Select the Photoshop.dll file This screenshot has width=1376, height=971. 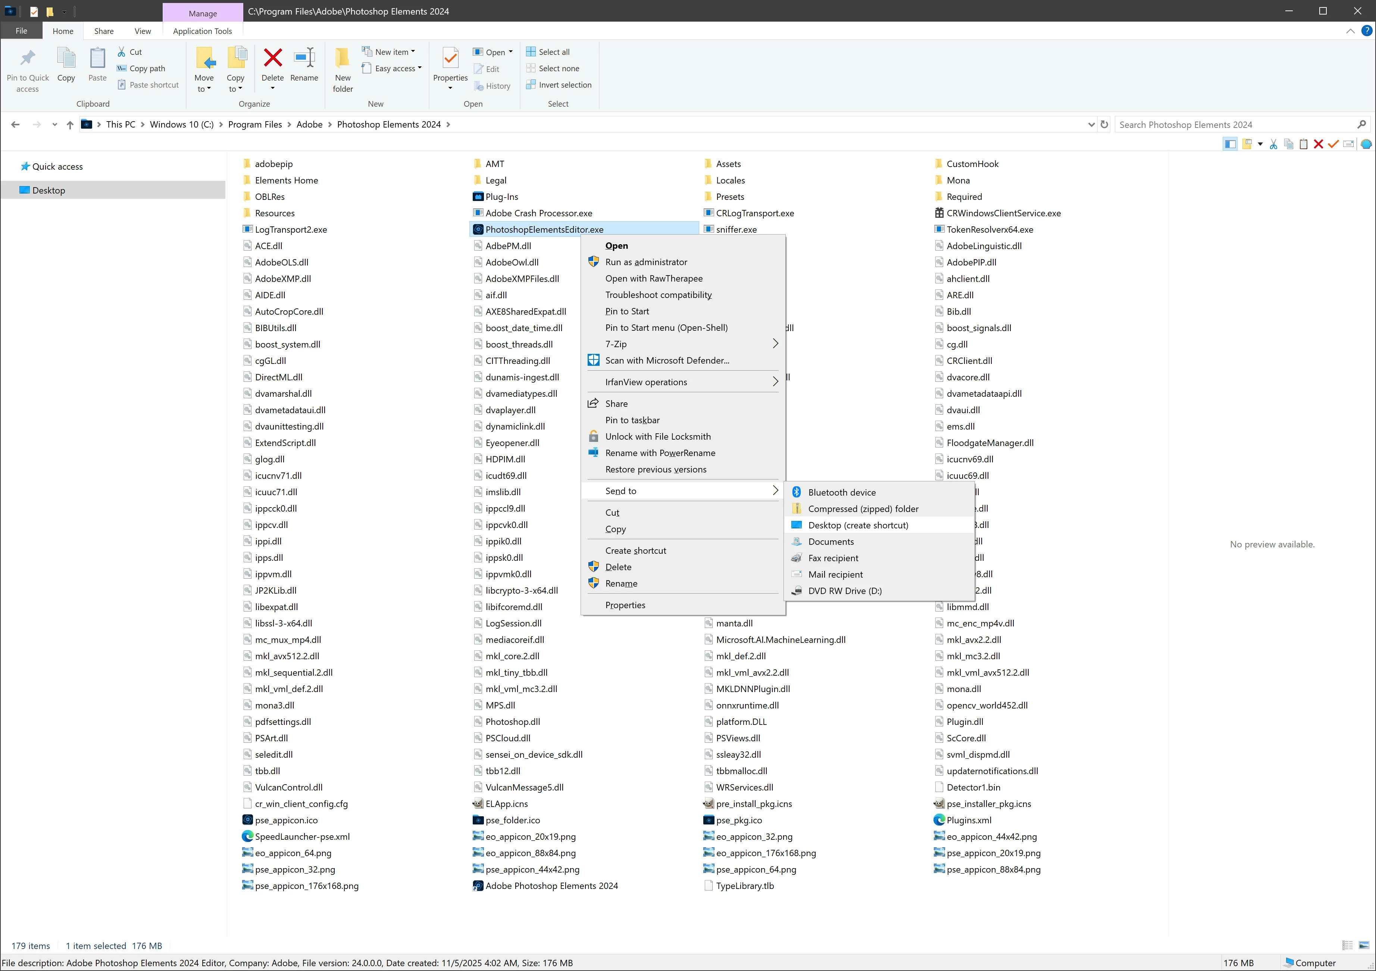[x=507, y=722]
